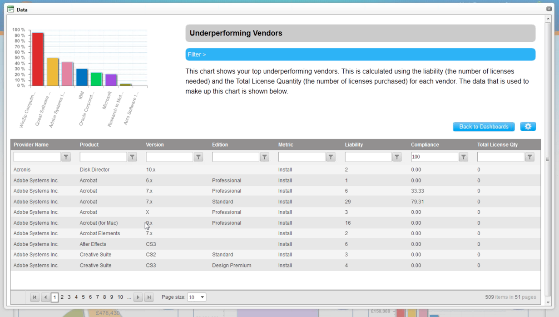Image resolution: width=559 pixels, height=317 pixels.
Task: Go to page 6
Action: (90, 297)
